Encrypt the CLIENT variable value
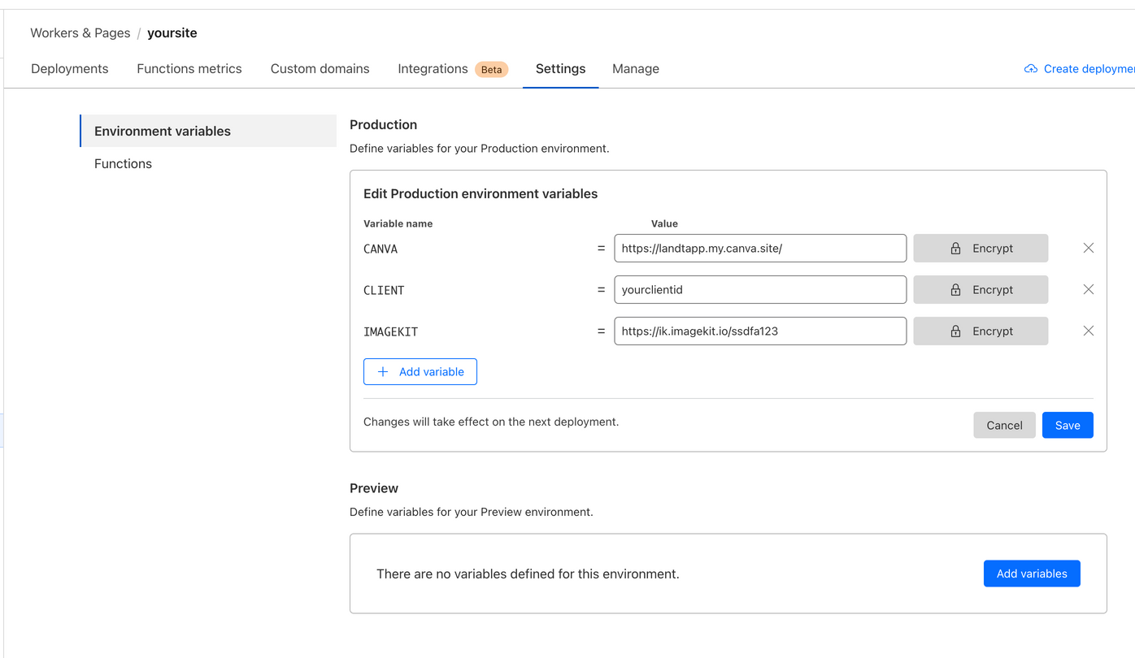Screen dimensions: 1135x658 [x=980, y=290]
